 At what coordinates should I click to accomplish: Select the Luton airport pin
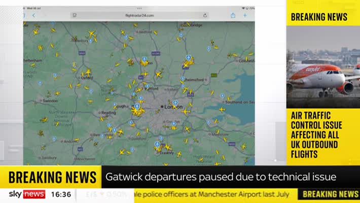pyautogui.click(x=144, y=59)
